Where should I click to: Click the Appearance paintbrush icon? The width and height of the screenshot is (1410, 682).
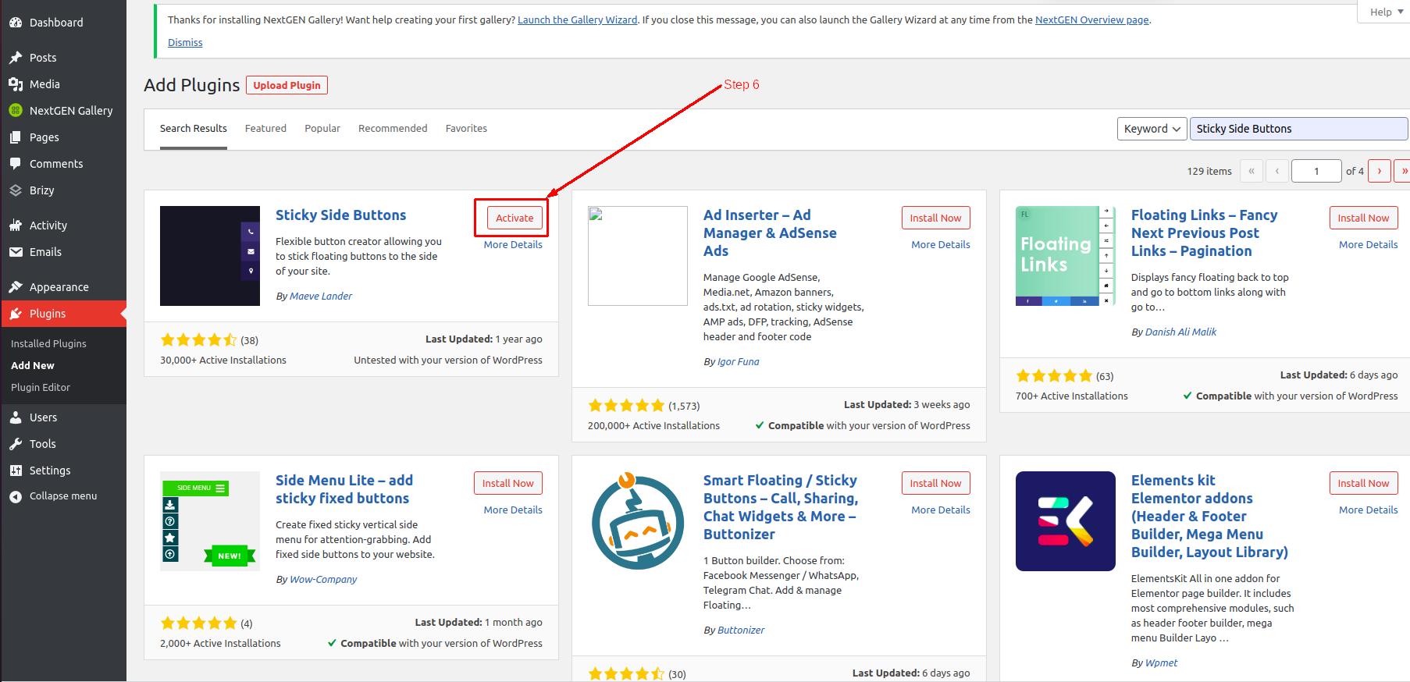[16, 287]
